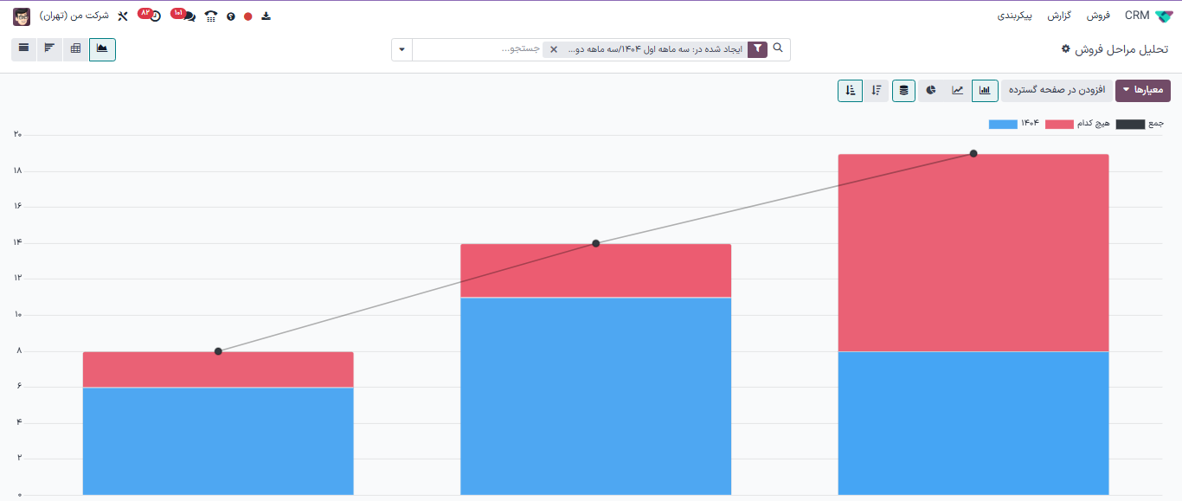Open the chat messages icon with badge

188,16
